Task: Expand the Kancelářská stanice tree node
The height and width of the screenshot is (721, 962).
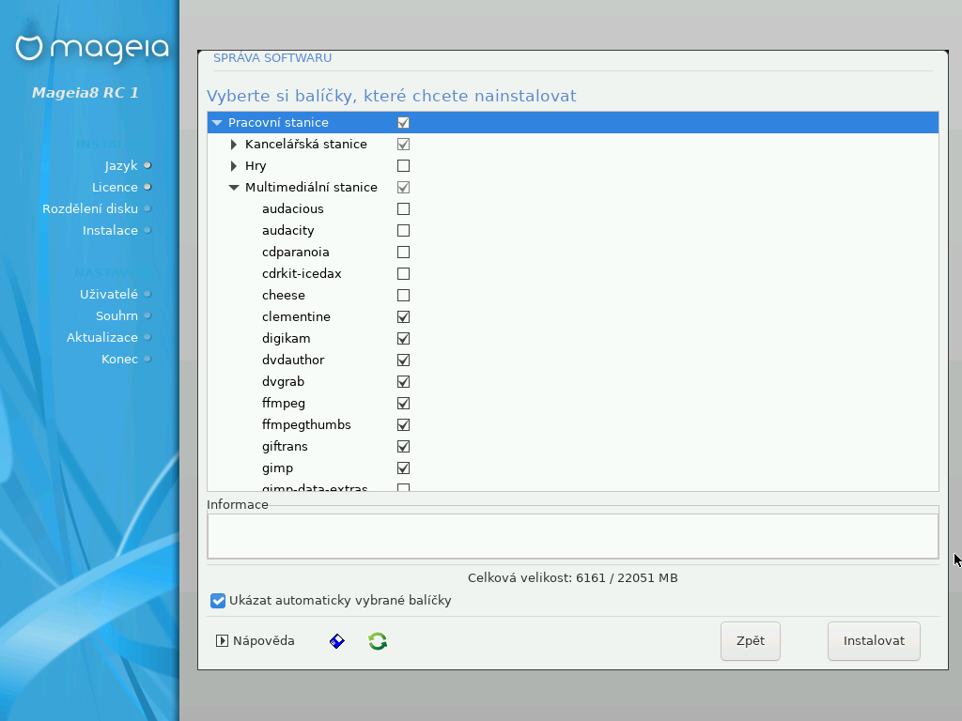Action: 233,144
